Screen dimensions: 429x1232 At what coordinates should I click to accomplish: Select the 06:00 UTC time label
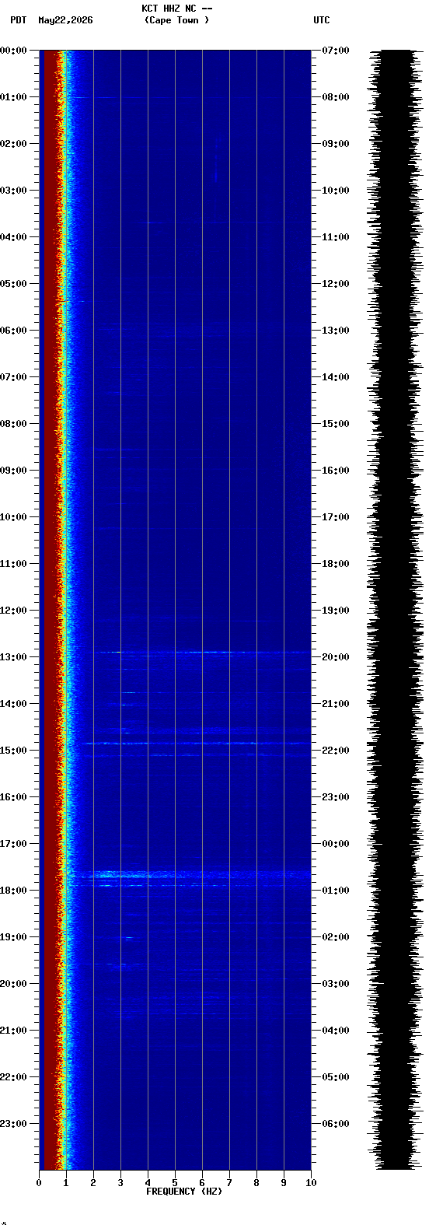[x=336, y=1124]
